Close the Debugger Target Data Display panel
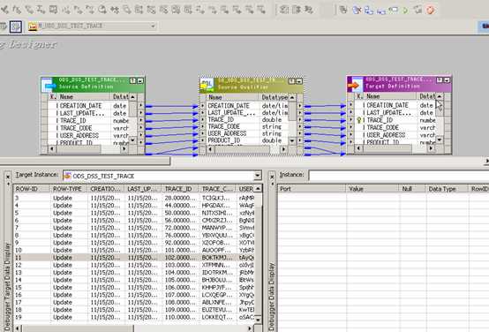Screen dimensions: 489x332 [9, 177]
